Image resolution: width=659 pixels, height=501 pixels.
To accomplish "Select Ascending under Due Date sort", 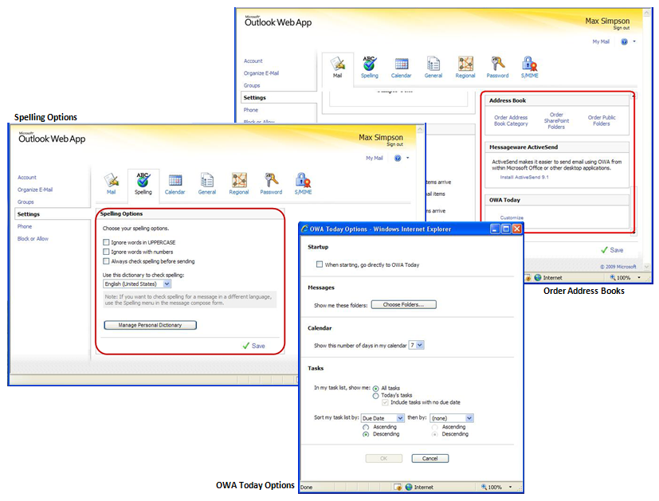I will 366,427.
